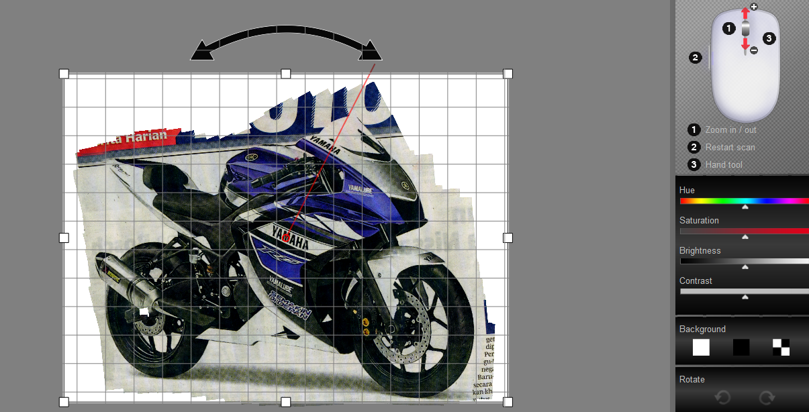This screenshot has height=412, width=809.
Task: Click the top-center crop handle
Action: tap(285, 73)
